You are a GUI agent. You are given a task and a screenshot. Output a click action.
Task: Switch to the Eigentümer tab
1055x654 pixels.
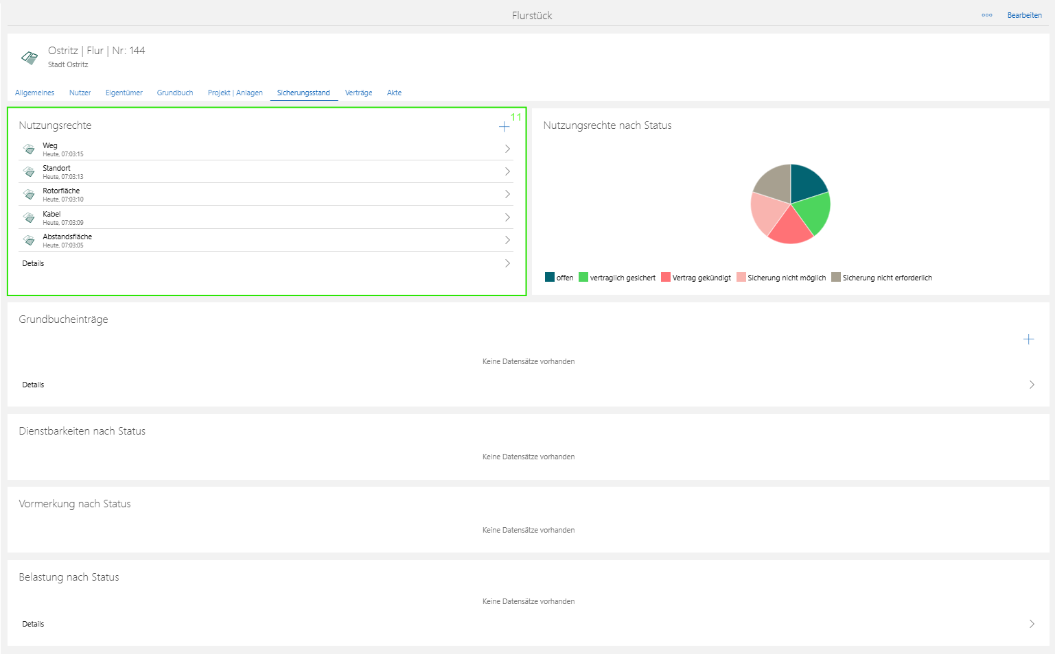tap(124, 93)
